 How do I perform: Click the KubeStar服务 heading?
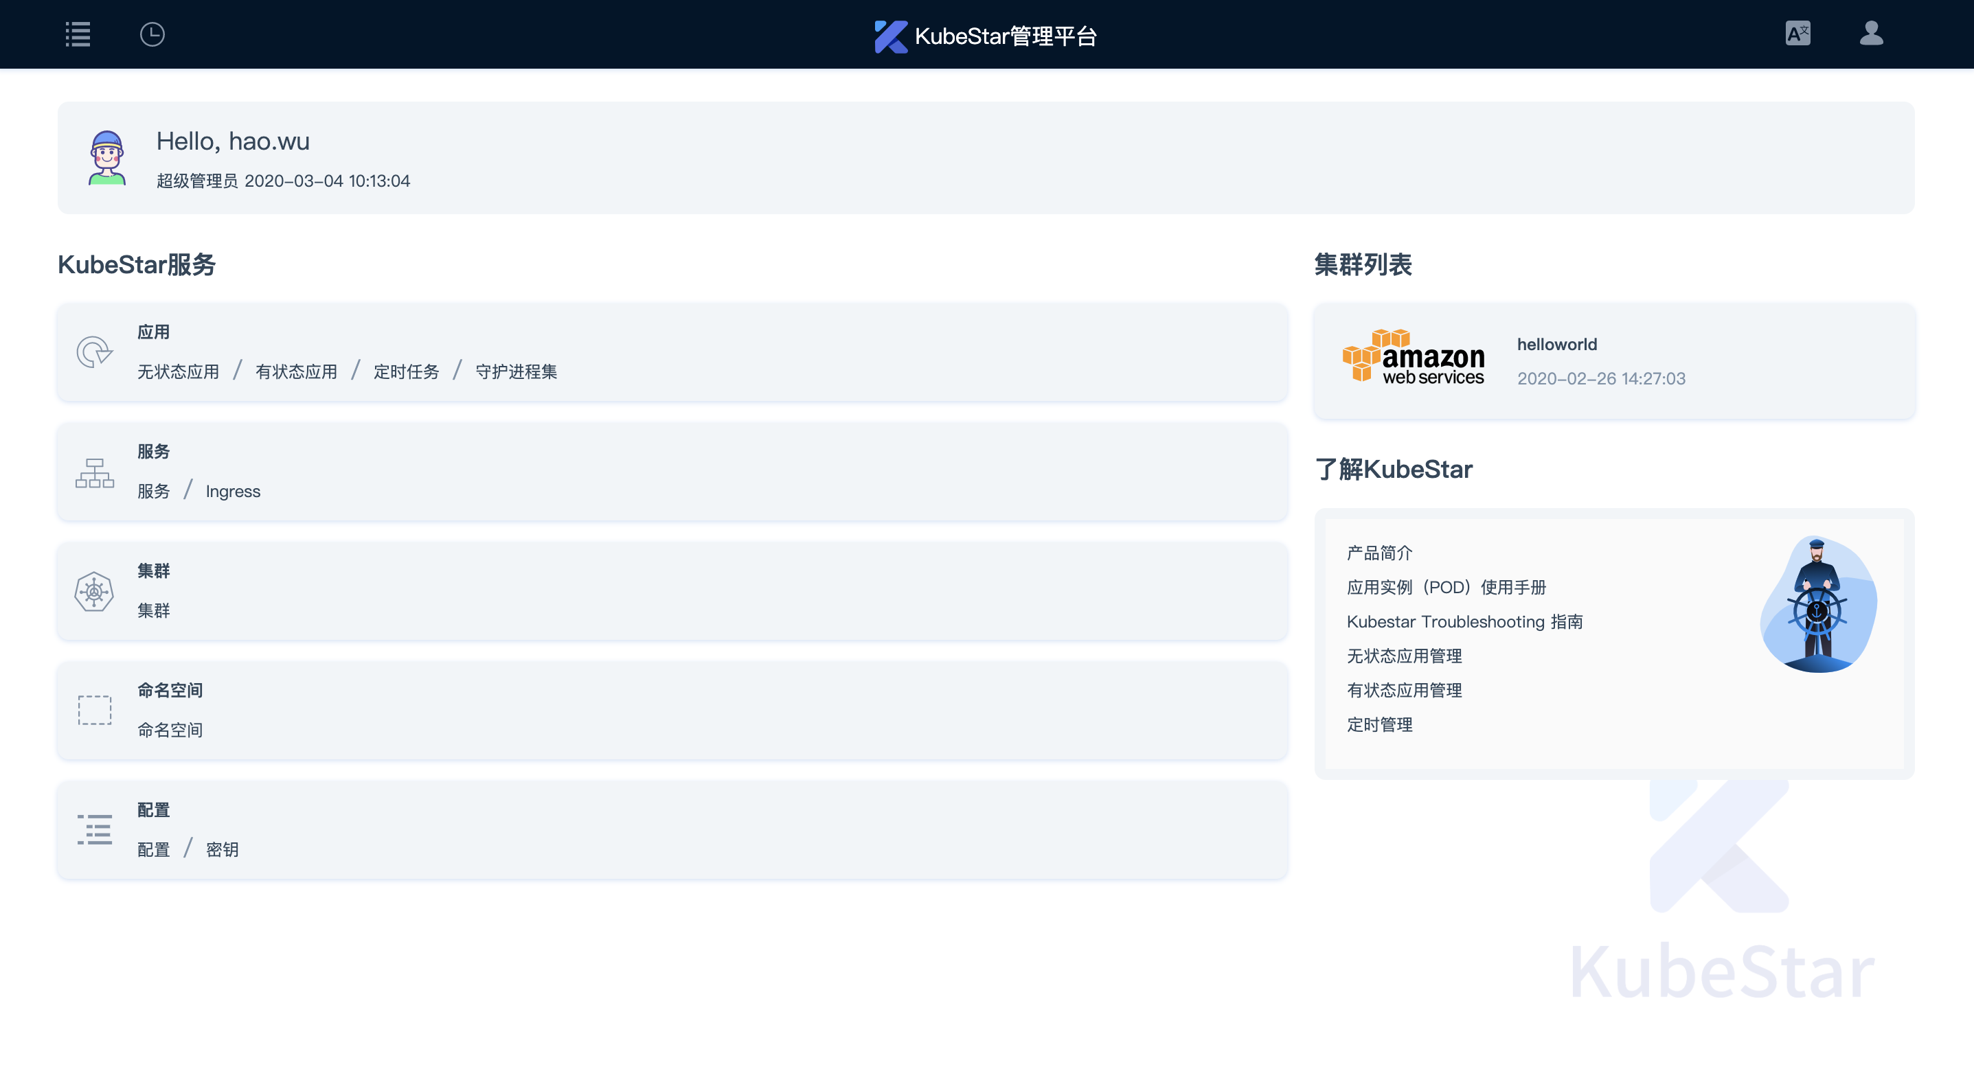tap(137, 265)
